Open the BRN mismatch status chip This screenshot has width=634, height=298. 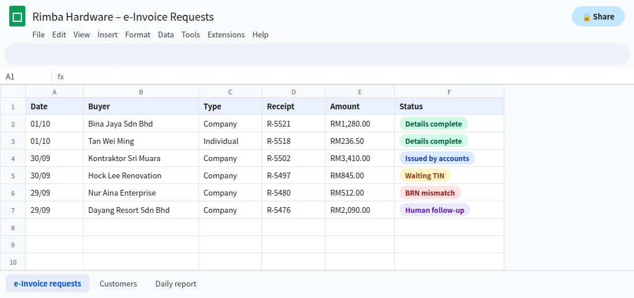[x=430, y=193]
